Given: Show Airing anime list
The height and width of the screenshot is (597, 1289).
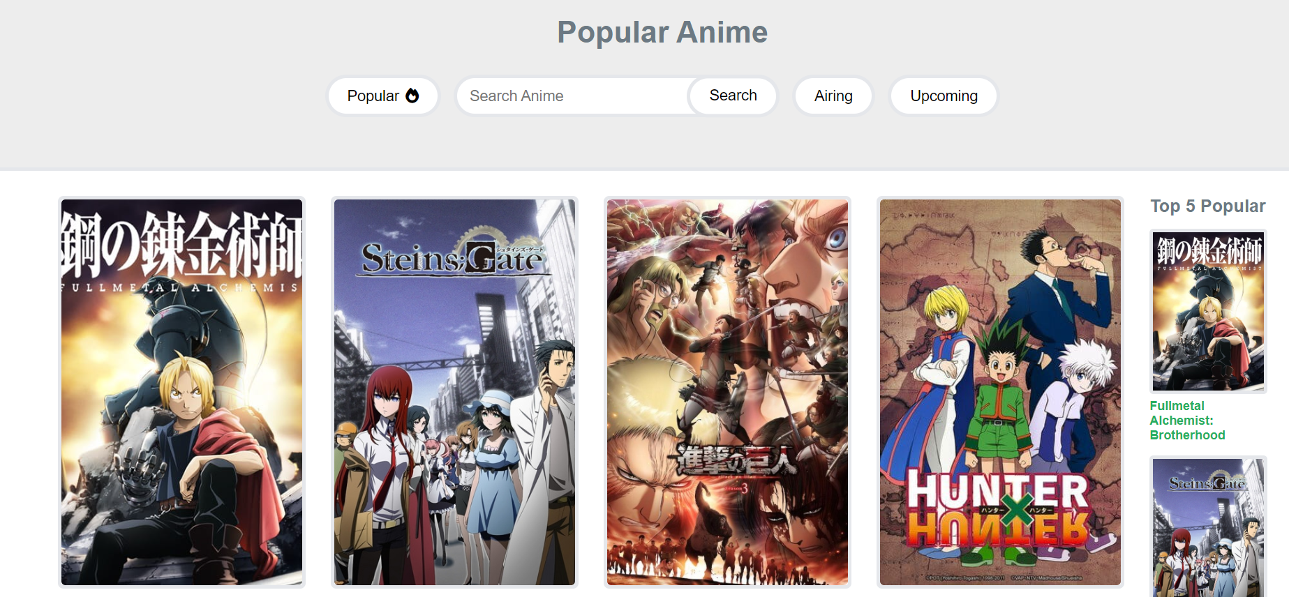Looking at the screenshot, I should [x=833, y=96].
